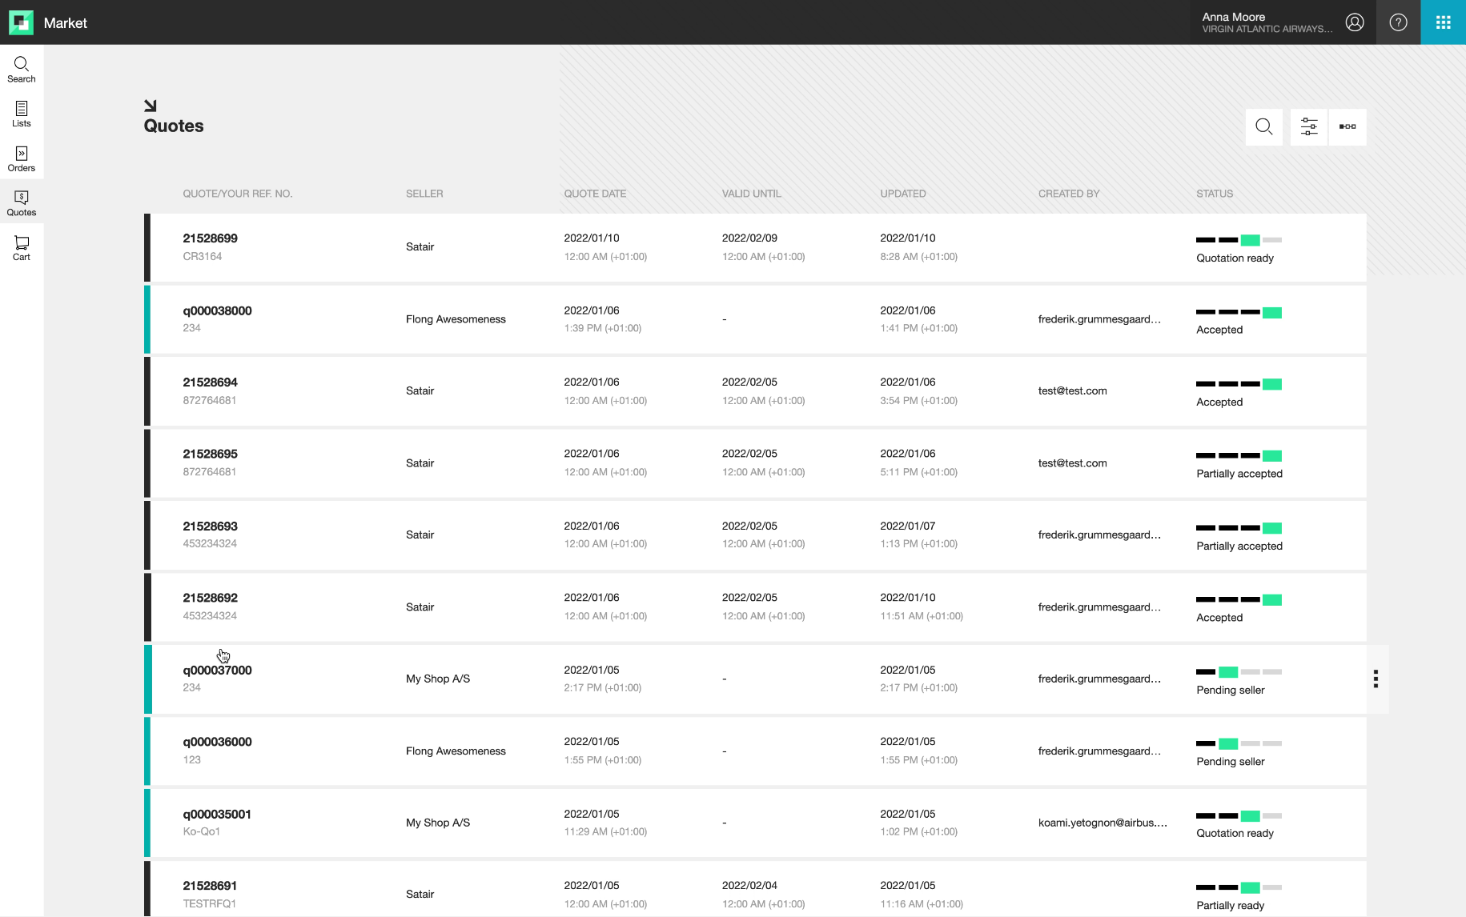
Task: Click the Market app title
Action: tap(65, 23)
